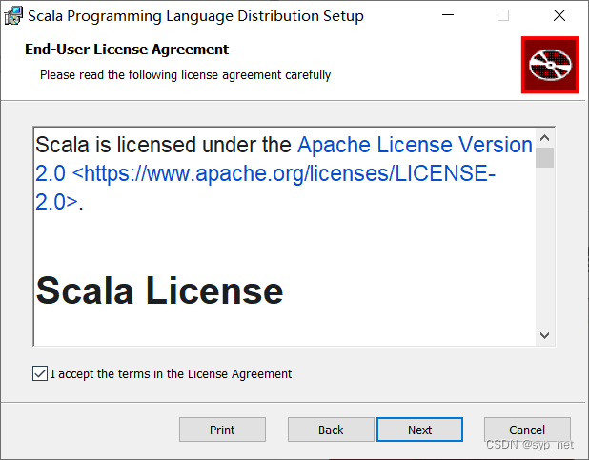The height and width of the screenshot is (460, 589).
Task: Click the 'Scala License' heading text
Action: pos(159,290)
